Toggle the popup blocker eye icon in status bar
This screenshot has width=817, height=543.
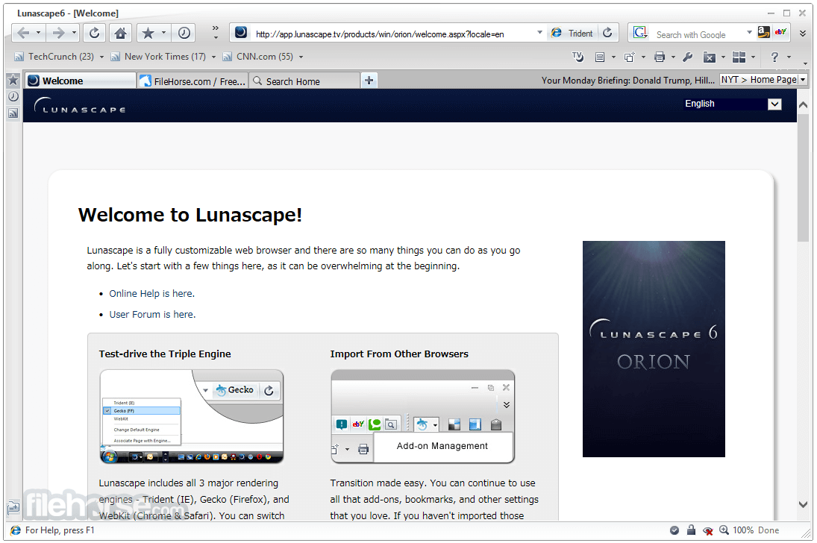click(707, 530)
